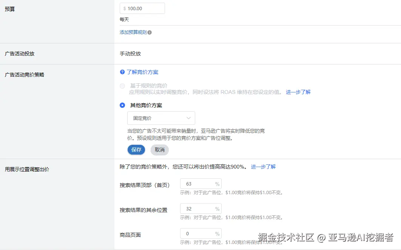Image resolution: width=401 pixels, height=250 pixels.
Task: Click the % suffix in the 商品页面 field
Action: tap(217, 233)
